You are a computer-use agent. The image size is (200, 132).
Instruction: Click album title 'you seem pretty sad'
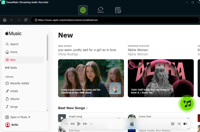pos(87,50)
